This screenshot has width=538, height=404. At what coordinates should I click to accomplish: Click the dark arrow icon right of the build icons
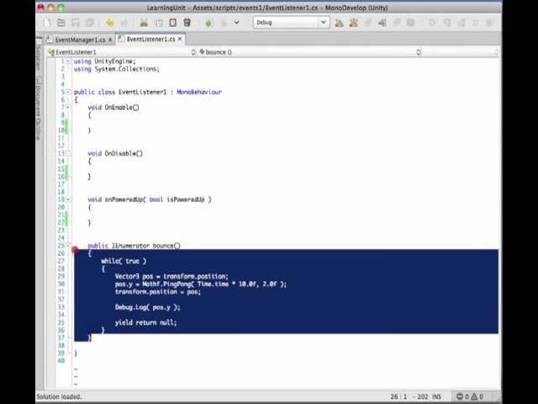(x=382, y=23)
